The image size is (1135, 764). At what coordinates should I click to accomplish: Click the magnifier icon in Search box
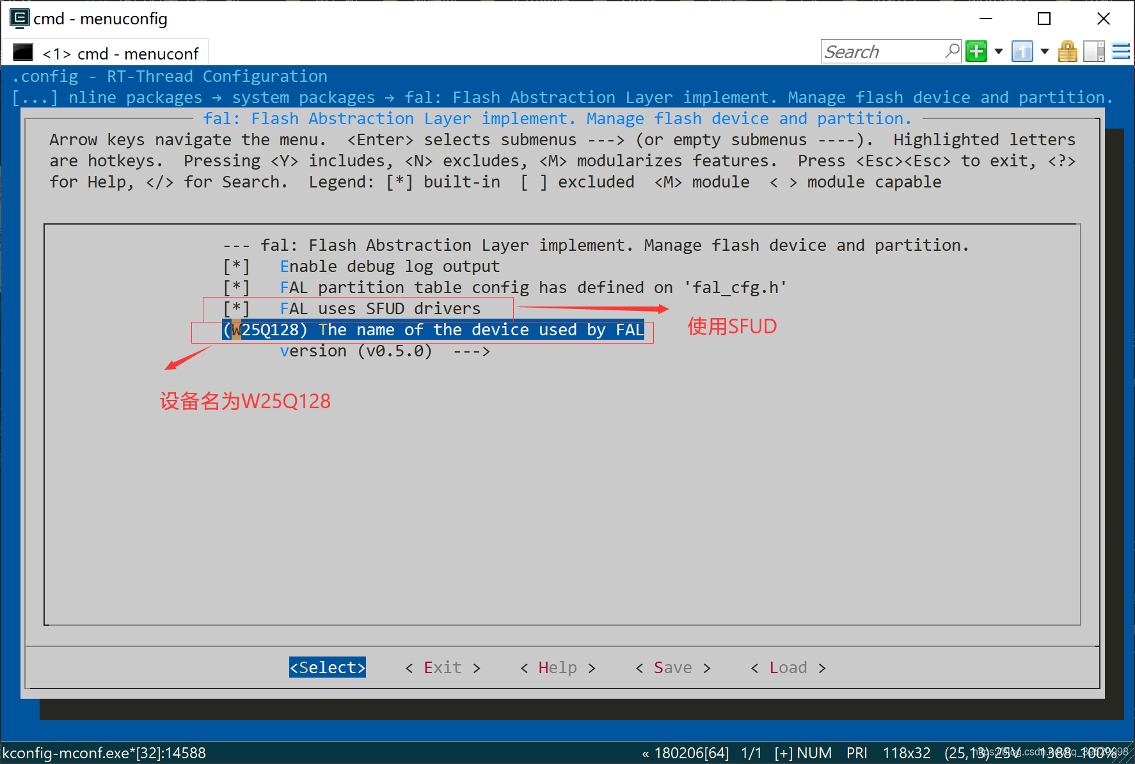click(952, 51)
